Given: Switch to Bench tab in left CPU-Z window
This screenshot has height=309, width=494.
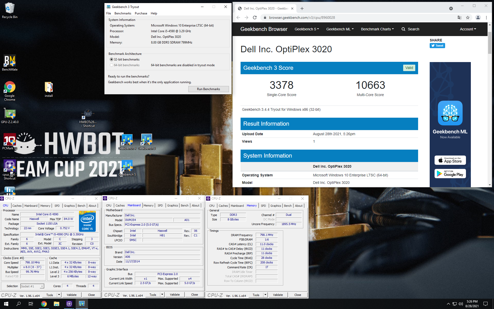Looking at the screenshot, I should point(81,206).
